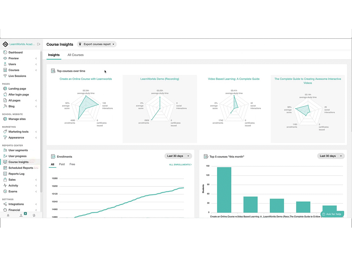Click the Blog feed icon
352x259 pixels.
tap(5, 106)
